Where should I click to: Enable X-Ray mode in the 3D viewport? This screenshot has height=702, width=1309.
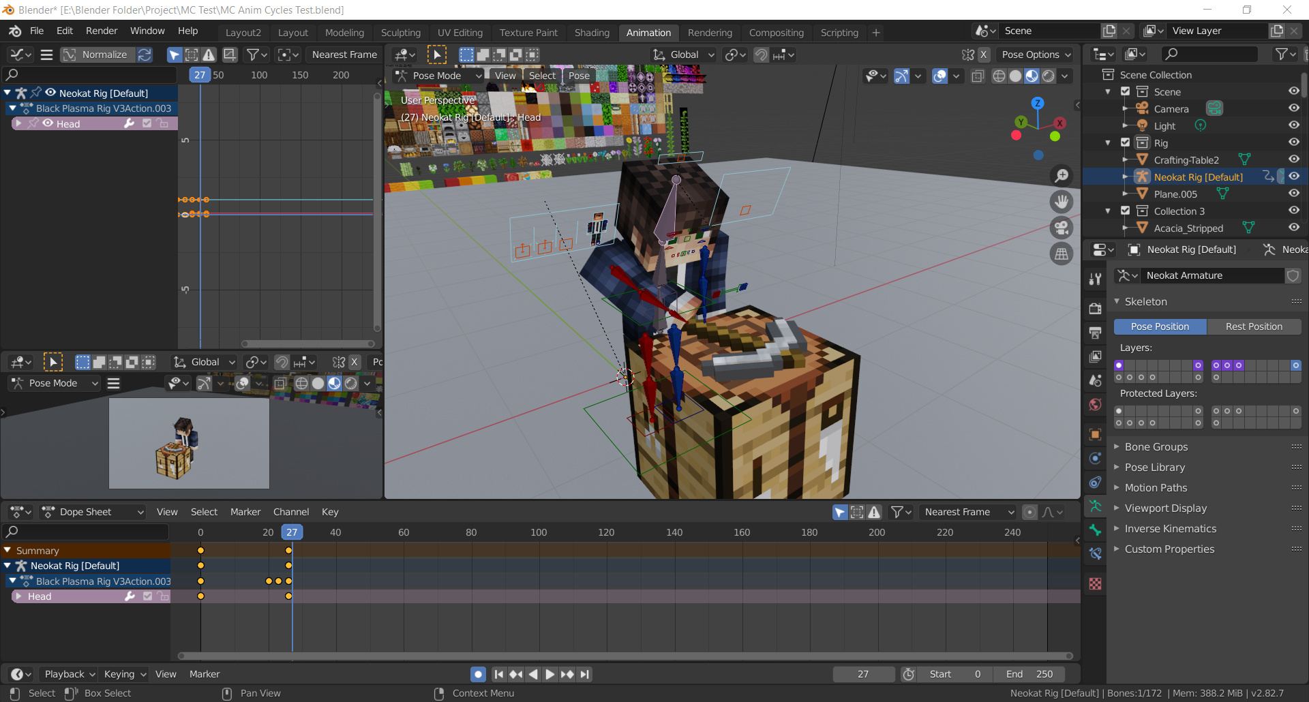978,76
